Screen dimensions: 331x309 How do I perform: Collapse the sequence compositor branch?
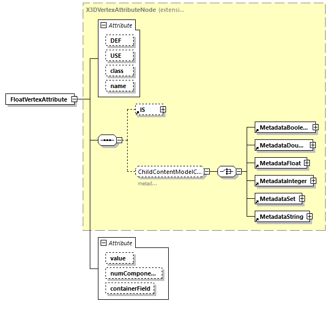(x=120, y=140)
